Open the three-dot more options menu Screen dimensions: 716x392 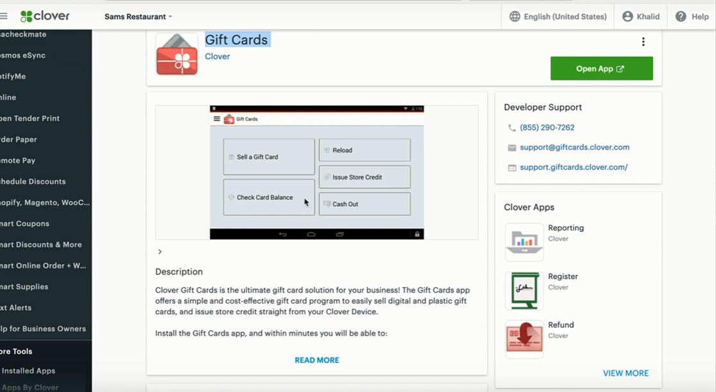click(643, 42)
